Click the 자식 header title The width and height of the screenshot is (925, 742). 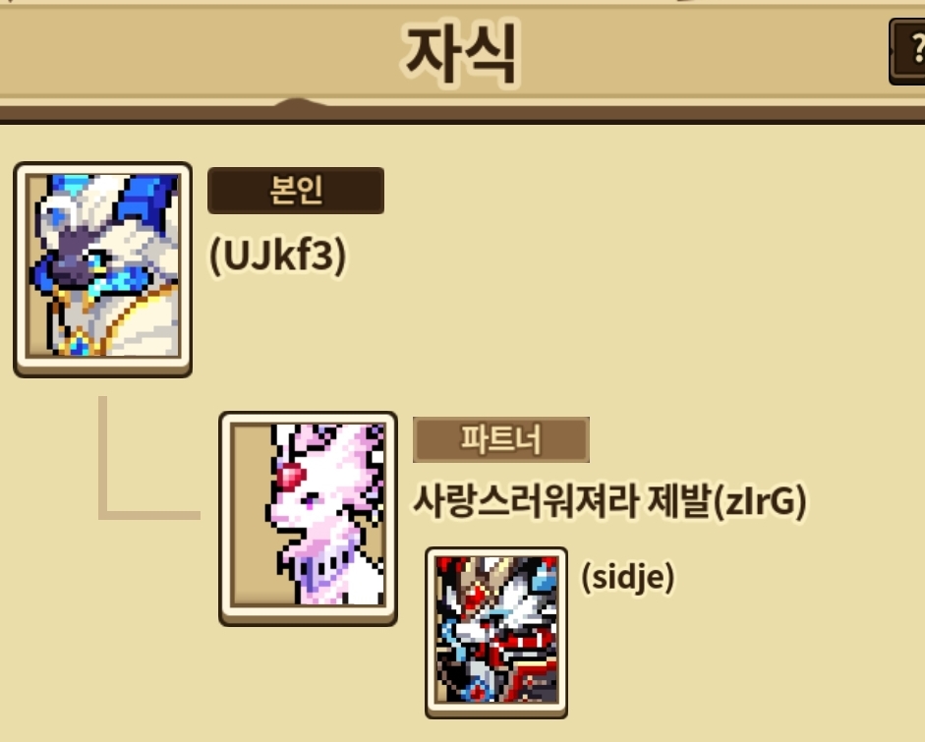[x=461, y=52]
